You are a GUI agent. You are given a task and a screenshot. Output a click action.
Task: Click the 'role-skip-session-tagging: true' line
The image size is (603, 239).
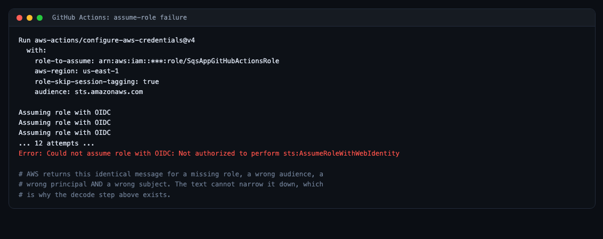(97, 82)
